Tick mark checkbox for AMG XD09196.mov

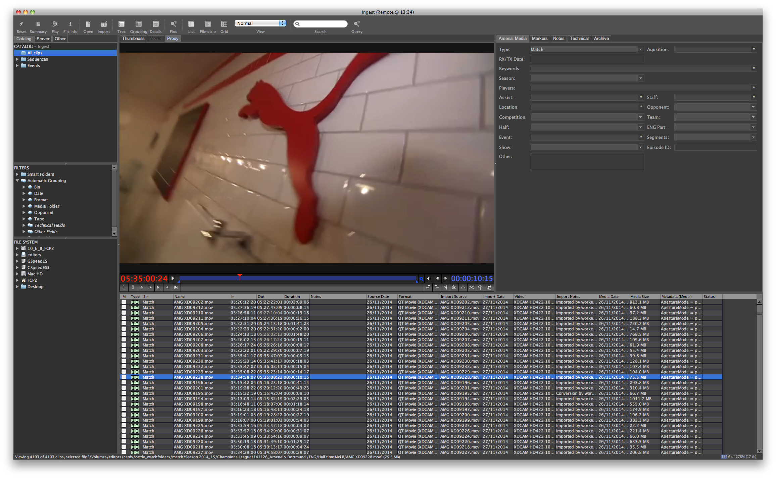(124, 383)
